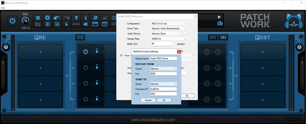
Task: Click the padlock icon in toolbar
Action: pyautogui.click(x=105, y=18)
